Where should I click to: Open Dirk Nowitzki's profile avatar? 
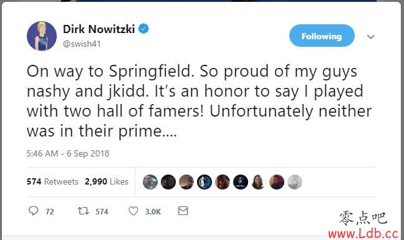point(42,36)
